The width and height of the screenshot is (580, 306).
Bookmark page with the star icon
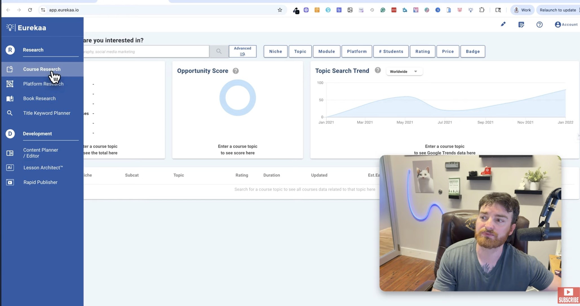pos(280,10)
